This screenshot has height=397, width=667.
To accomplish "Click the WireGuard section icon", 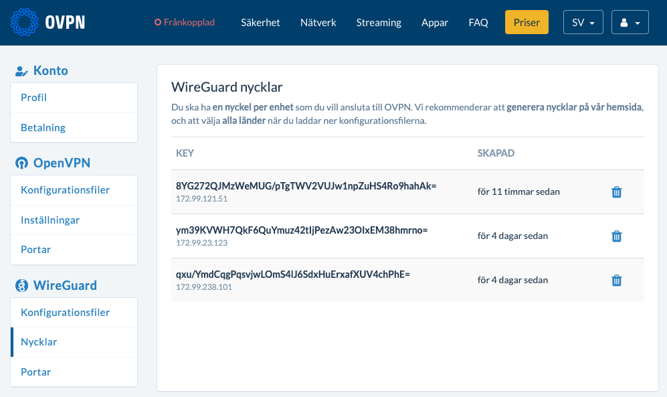I will click(x=21, y=285).
